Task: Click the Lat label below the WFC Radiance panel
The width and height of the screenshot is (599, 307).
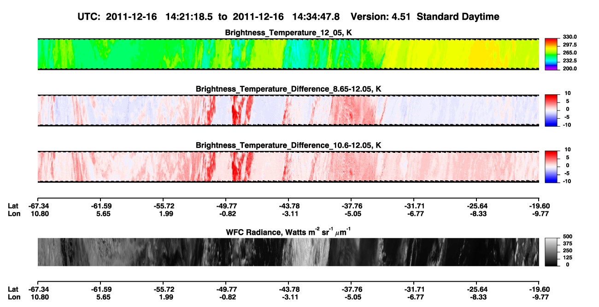Action: tap(13, 289)
